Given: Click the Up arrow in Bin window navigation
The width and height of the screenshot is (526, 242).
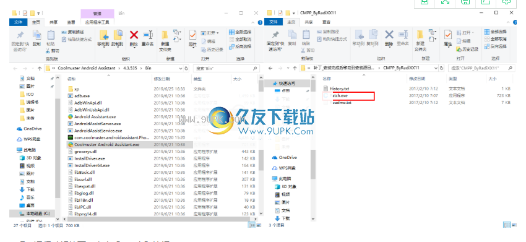Looking at the screenshot, I should (x=40, y=68).
